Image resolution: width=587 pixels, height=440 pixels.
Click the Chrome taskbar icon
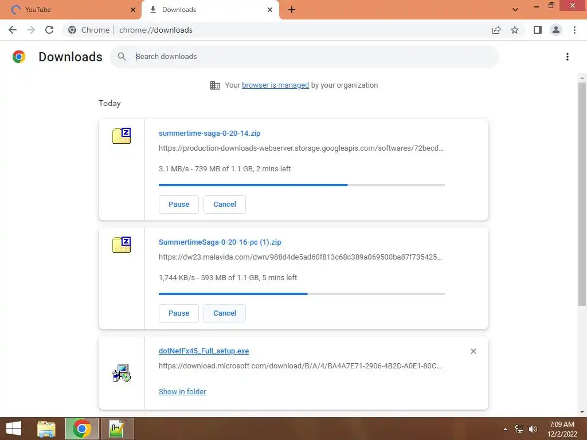[x=82, y=429]
